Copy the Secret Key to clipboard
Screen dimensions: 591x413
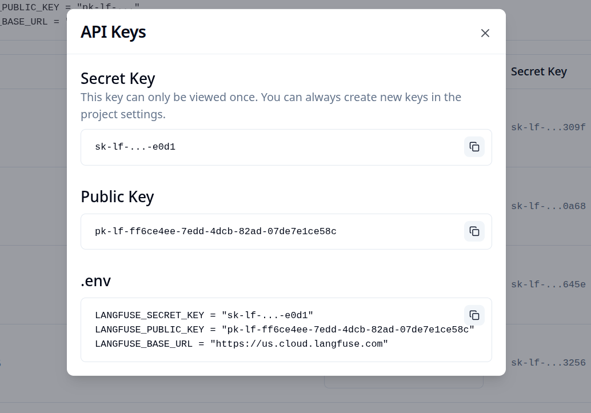click(474, 147)
